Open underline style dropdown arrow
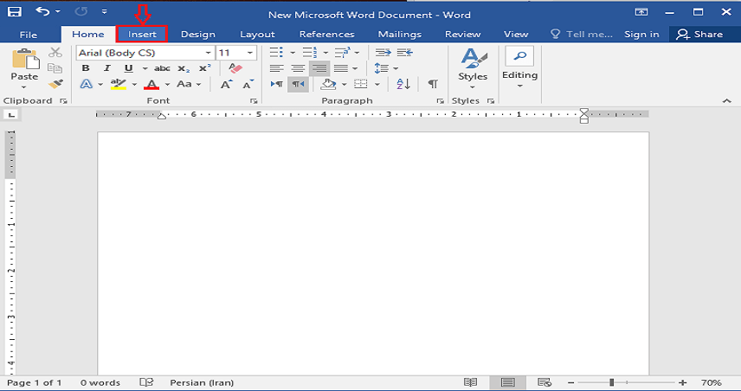741x391 pixels. pos(145,68)
